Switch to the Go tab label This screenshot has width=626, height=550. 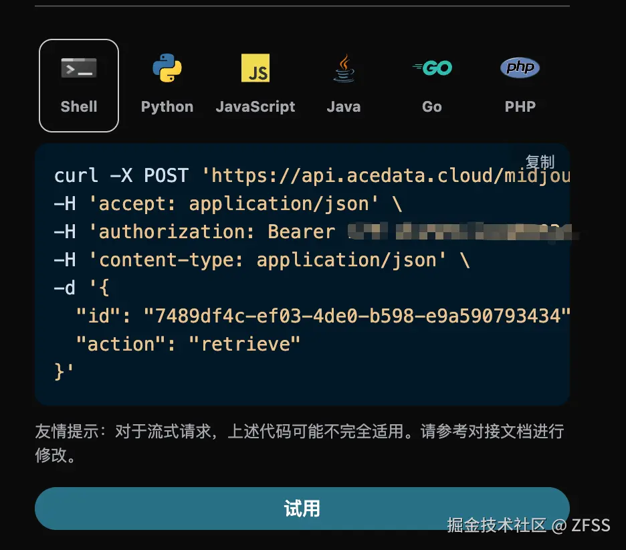[432, 106]
